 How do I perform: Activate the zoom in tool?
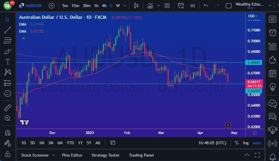coord(7,118)
